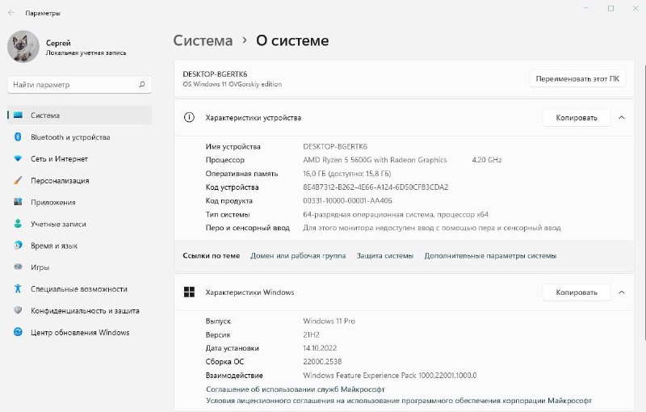Click product code 00331-10000-00001-AA406
646x412 pixels.
point(348,200)
